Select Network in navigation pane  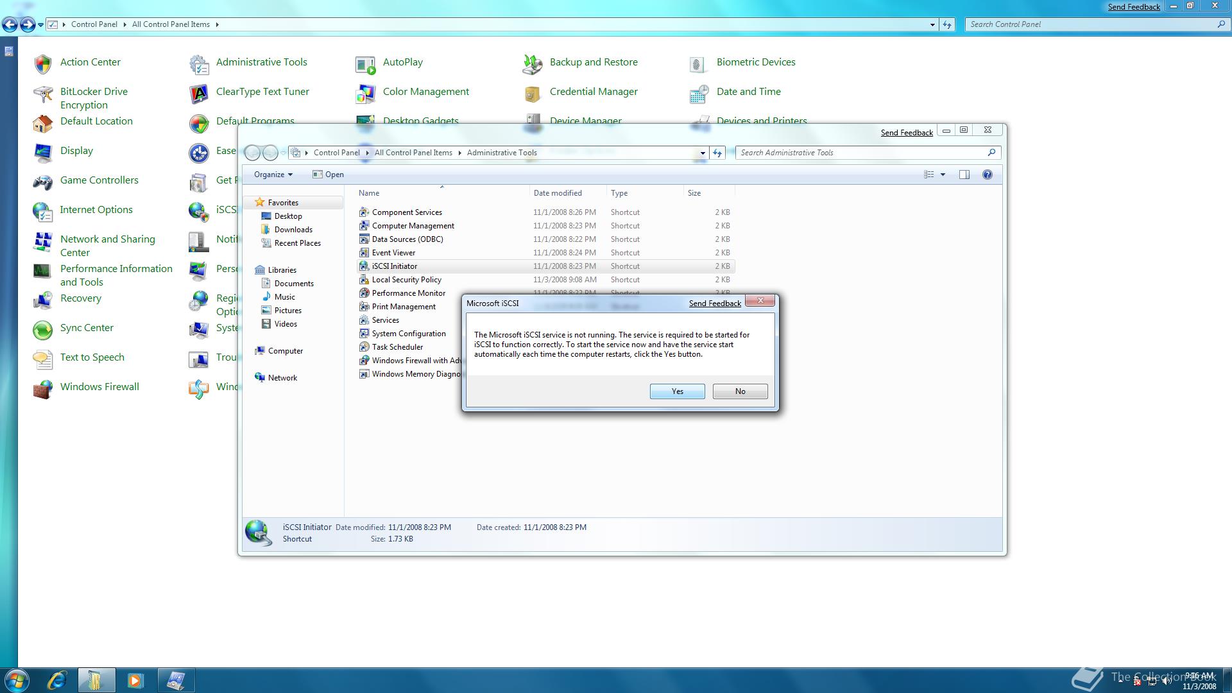(x=282, y=378)
